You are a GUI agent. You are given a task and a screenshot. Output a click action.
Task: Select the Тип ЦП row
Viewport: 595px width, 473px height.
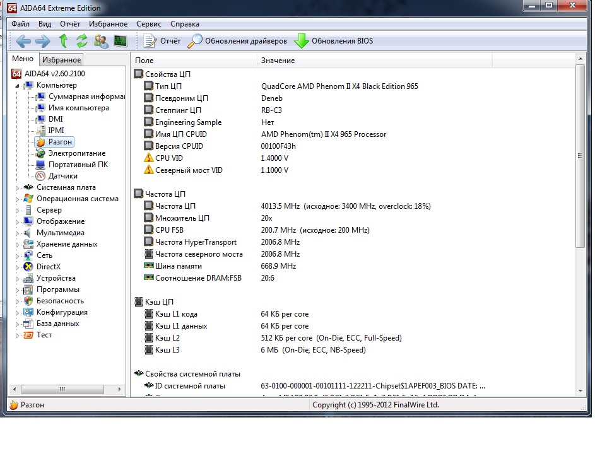click(x=281, y=86)
